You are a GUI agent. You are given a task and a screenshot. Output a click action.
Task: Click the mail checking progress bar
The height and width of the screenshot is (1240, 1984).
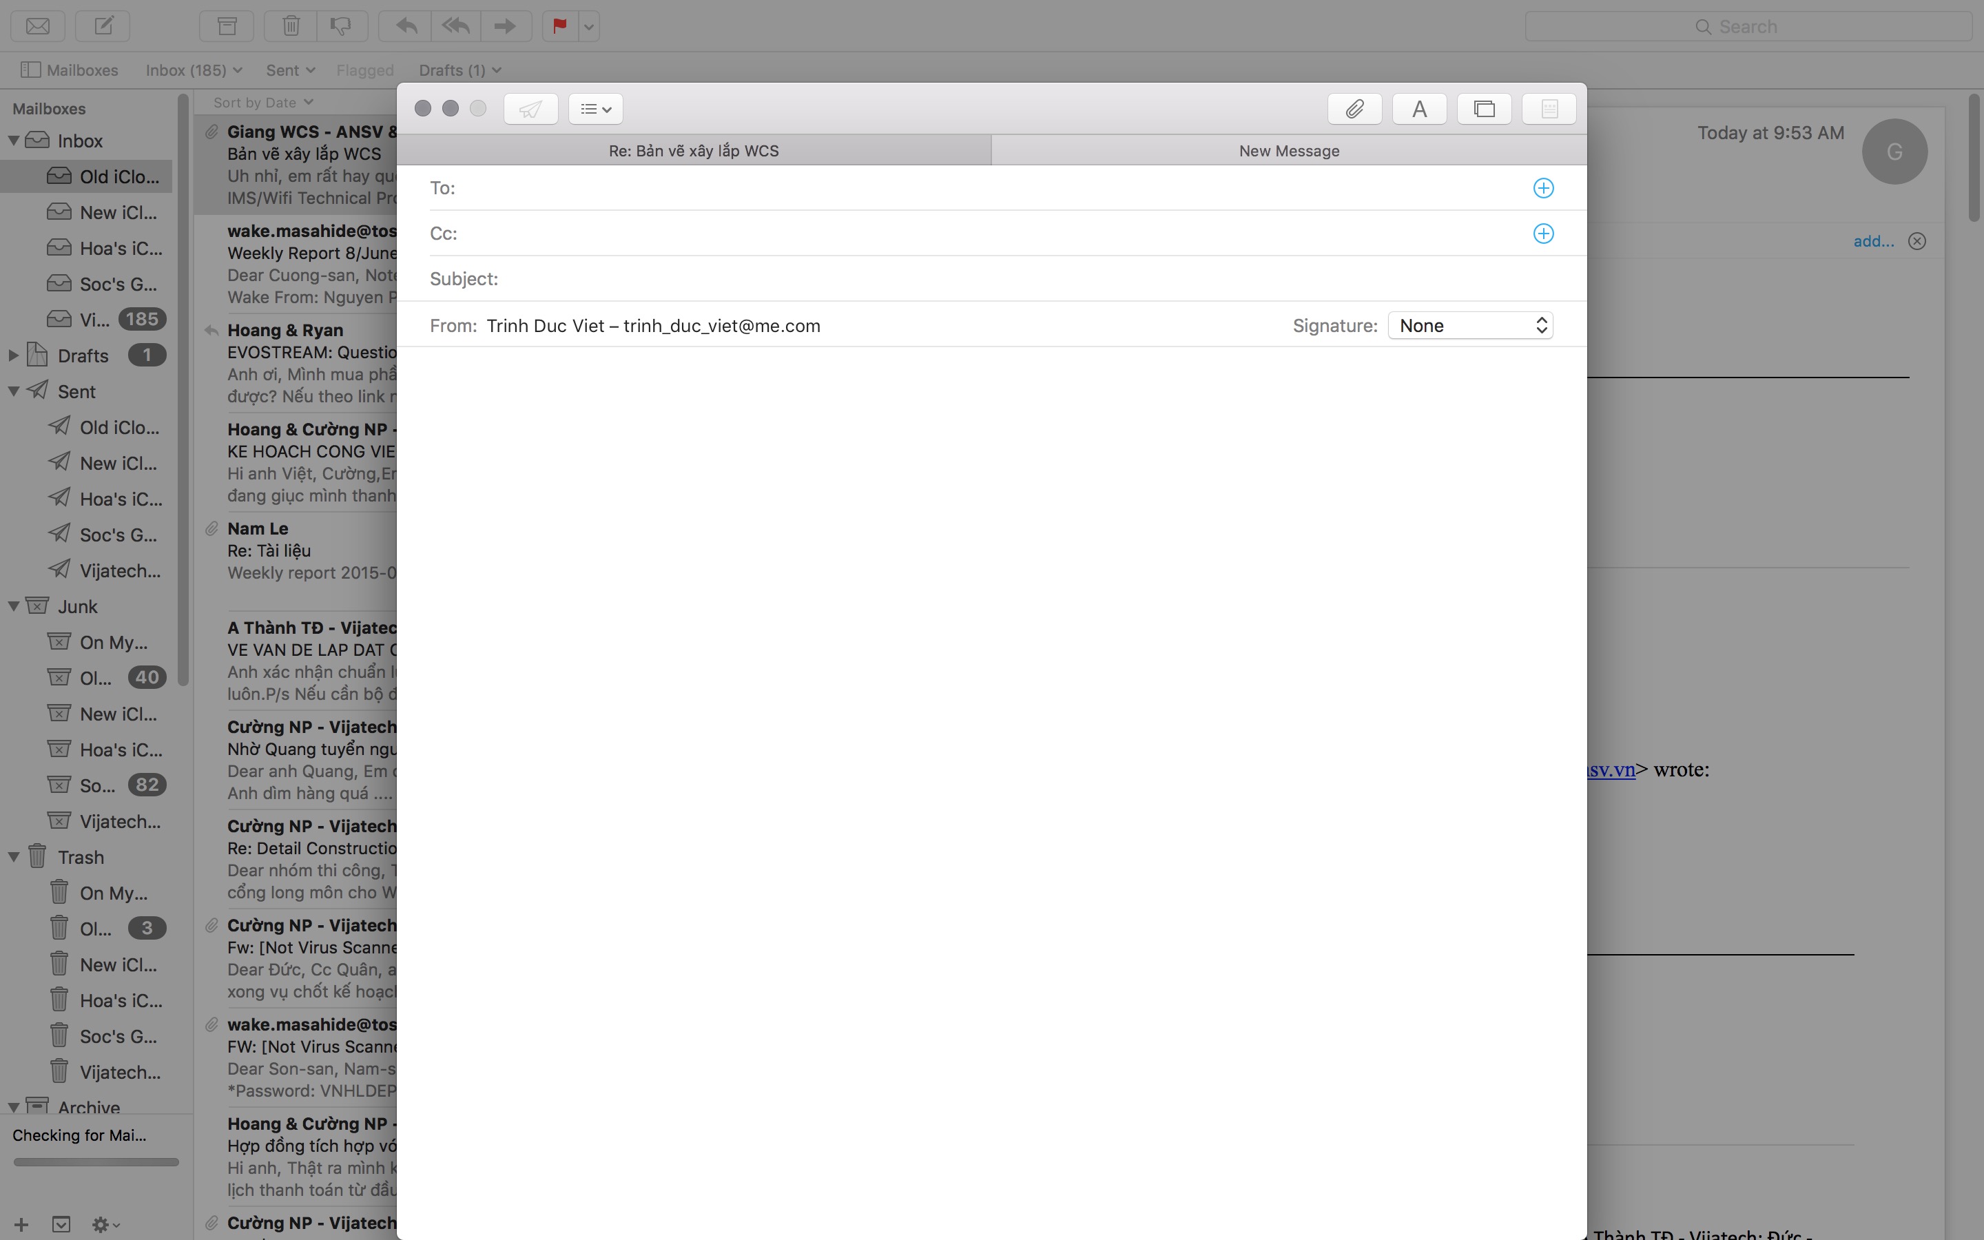[96, 1161]
